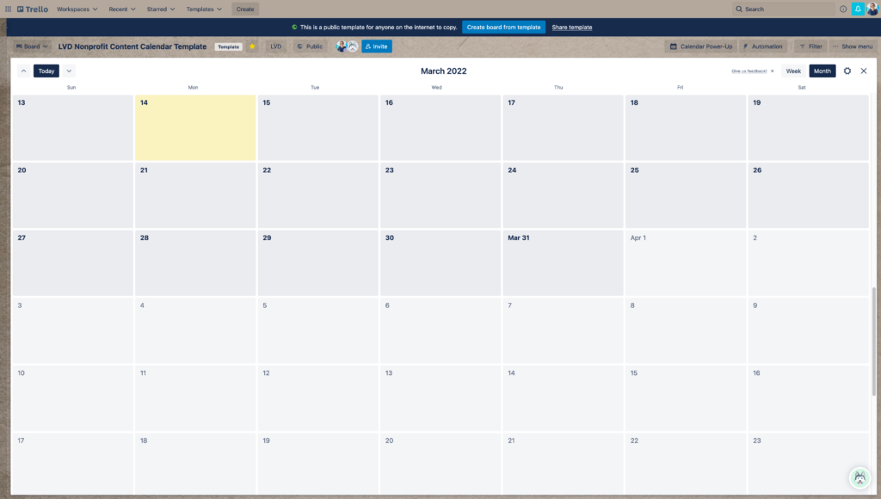Viewport: 881px width, 499px height.
Task: Click the Template badge
Action: pos(228,46)
